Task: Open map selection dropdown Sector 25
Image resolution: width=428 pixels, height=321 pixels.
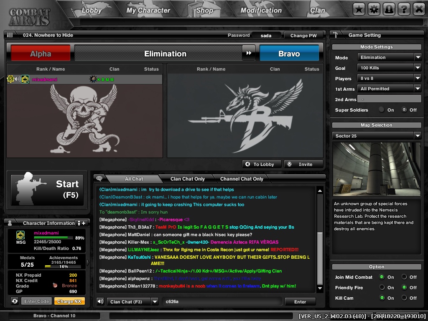Action: (x=377, y=136)
